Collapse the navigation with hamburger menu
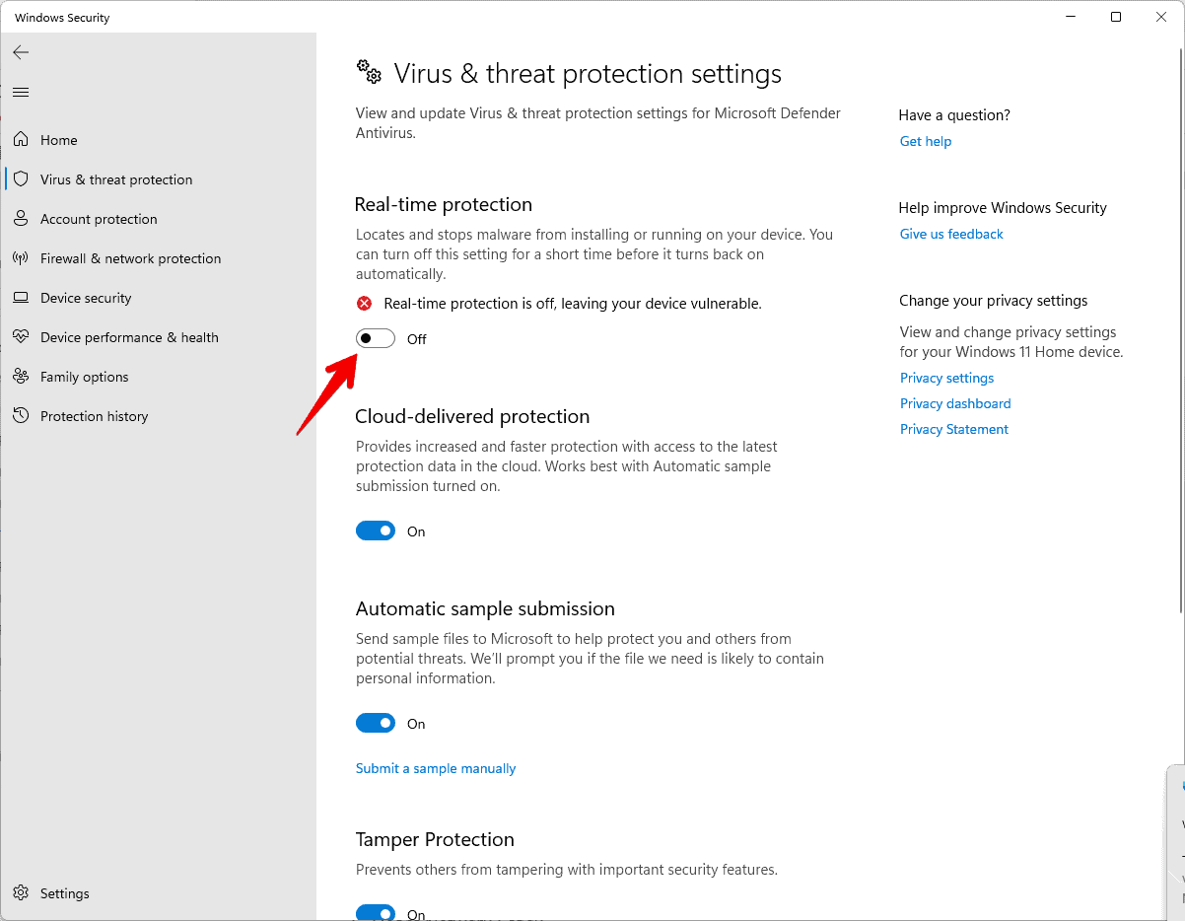1185x921 pixels. (x=21, y=92)
